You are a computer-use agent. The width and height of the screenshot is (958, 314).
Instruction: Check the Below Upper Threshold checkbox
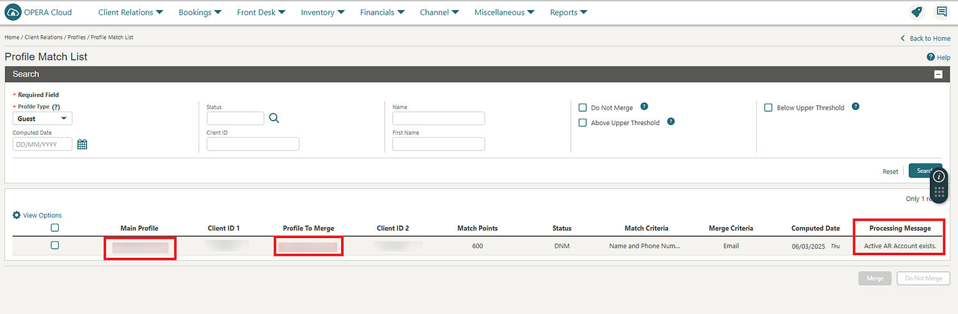768,108
